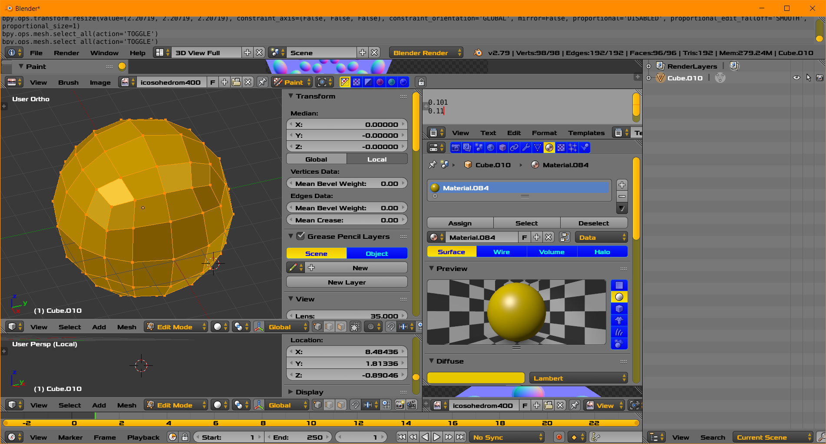Screen dimensions: 826x444
Task: Click the Halo material type button
Action: point(602,252)
